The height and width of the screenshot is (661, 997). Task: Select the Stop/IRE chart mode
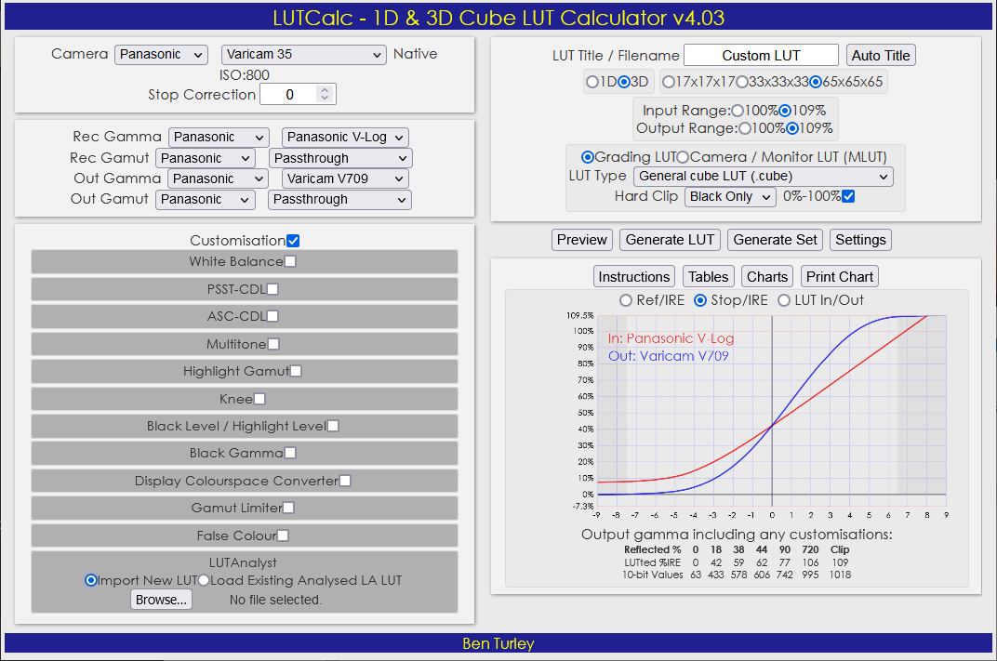pyautogui.click(x=700, y=300)
